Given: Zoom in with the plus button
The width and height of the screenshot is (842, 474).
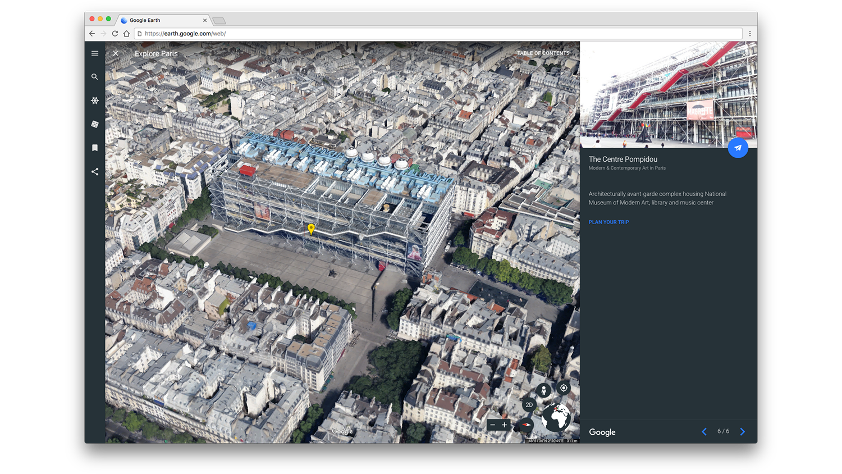Looking at the screenshot, I should (505, 425).
